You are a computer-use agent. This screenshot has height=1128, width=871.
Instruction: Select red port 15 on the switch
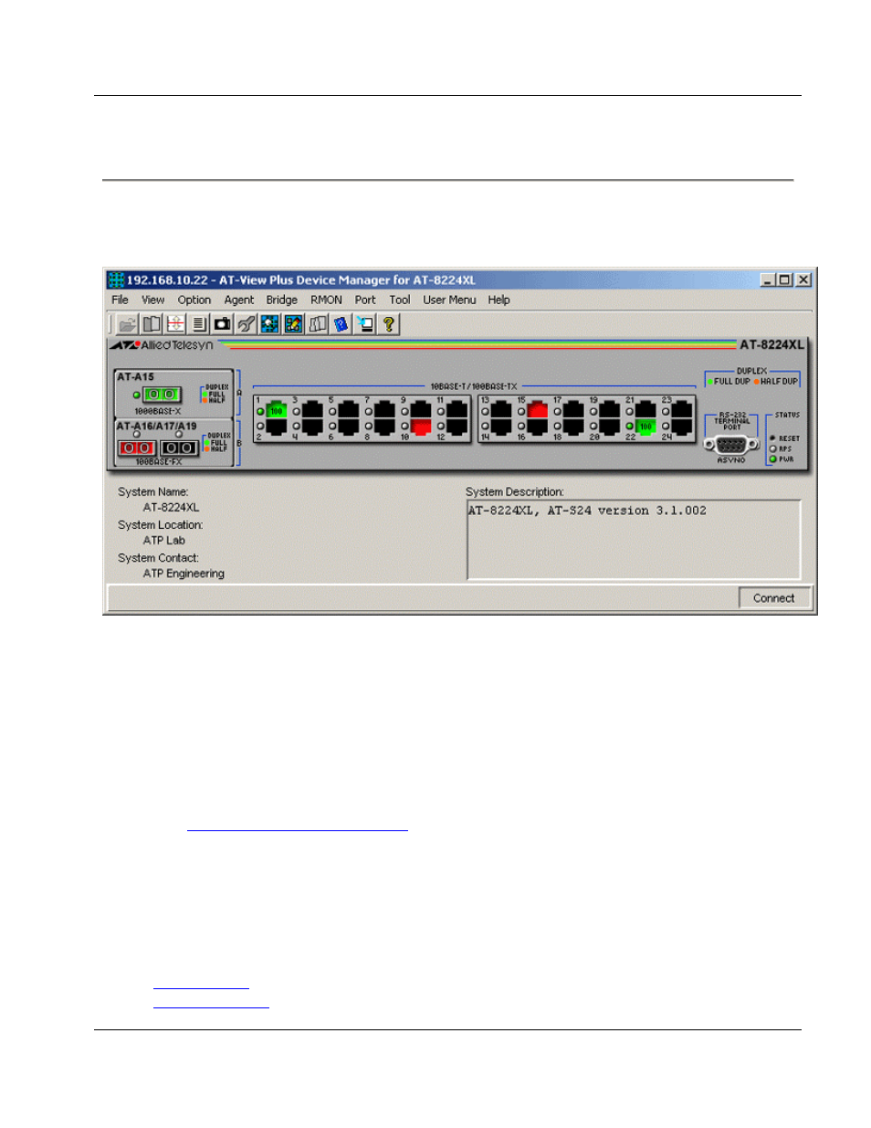537,410
